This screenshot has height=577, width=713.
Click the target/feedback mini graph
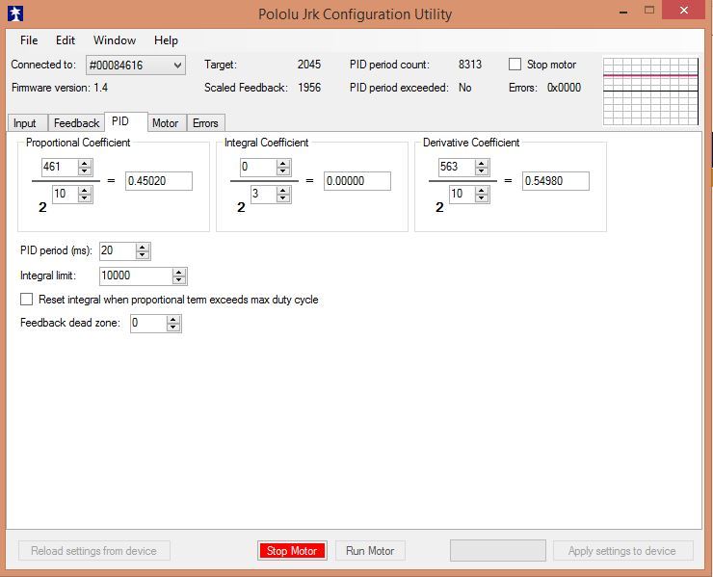[650, 91]
